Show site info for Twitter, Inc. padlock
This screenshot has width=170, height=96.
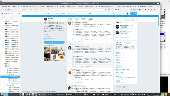pyautogui.click(x=26, y=10)
